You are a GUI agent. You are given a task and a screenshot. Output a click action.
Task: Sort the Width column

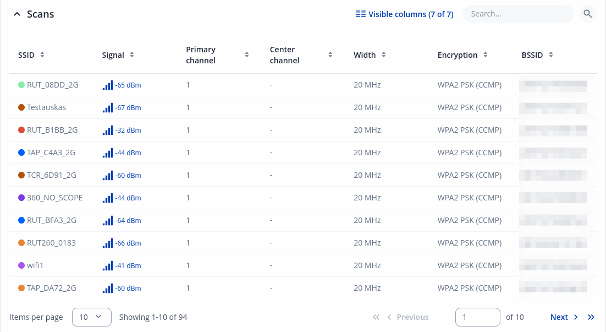point(384,55)
